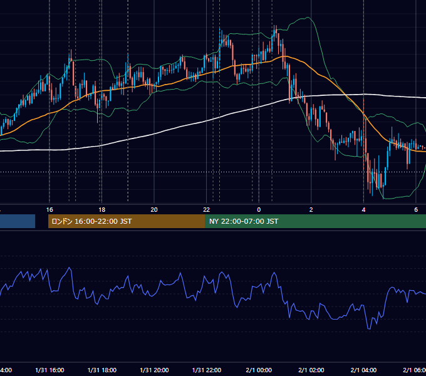Click the 2/1 04:00 date label
The height and width of the screenshot is (376, 426).
(363, 370)
